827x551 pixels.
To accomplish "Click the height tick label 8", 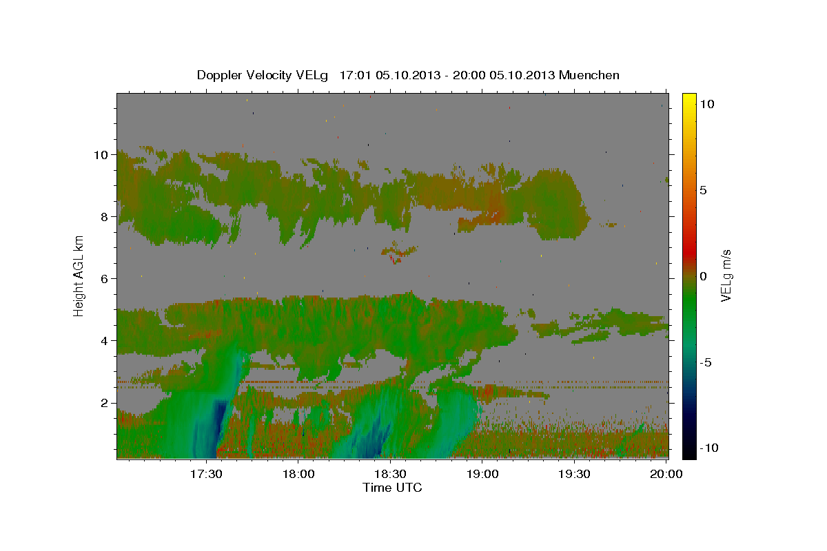I will click(105, 217).
